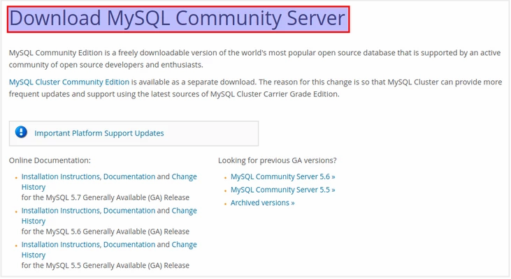Screen dimensions: 511x279
Task: Click 'for the MySQL 5.7 Generally Available (GA) Release' text
Action: 106,197
